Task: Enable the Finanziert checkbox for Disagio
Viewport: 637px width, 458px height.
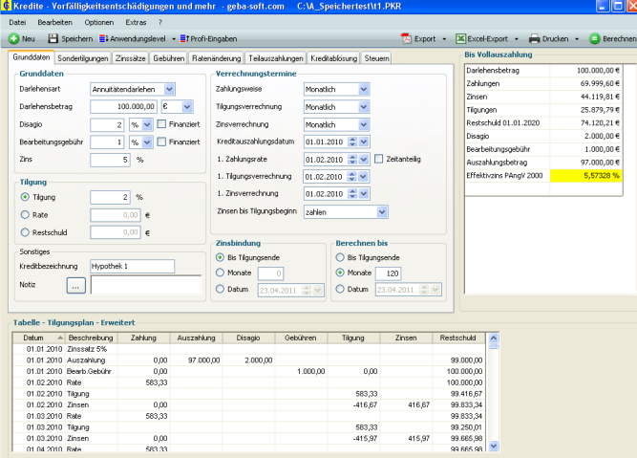Action: pos(161,124)
